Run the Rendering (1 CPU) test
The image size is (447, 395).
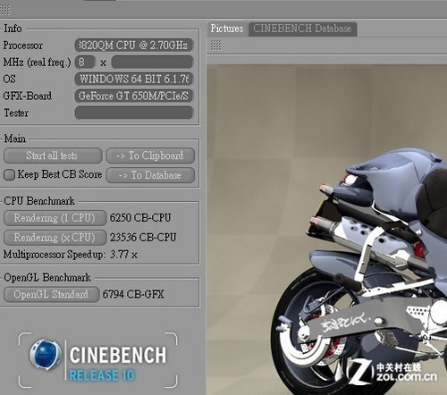pyautogui.click(x=55, y=218)
